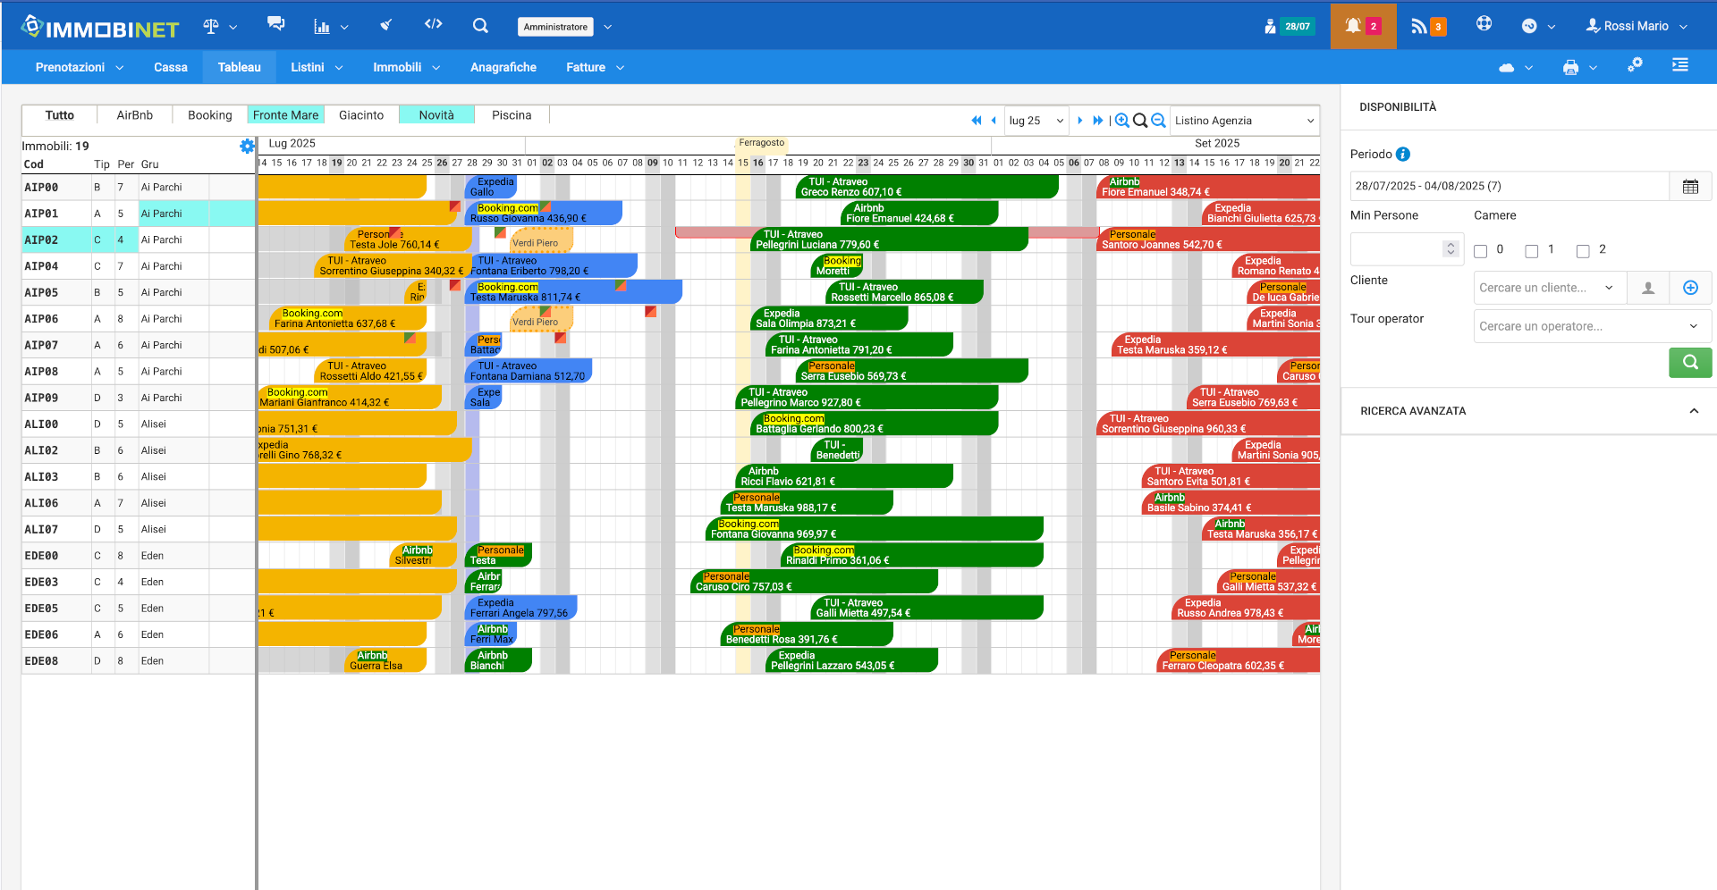
Task: Click the Periodo date range field
Action: click(1510, 186)
